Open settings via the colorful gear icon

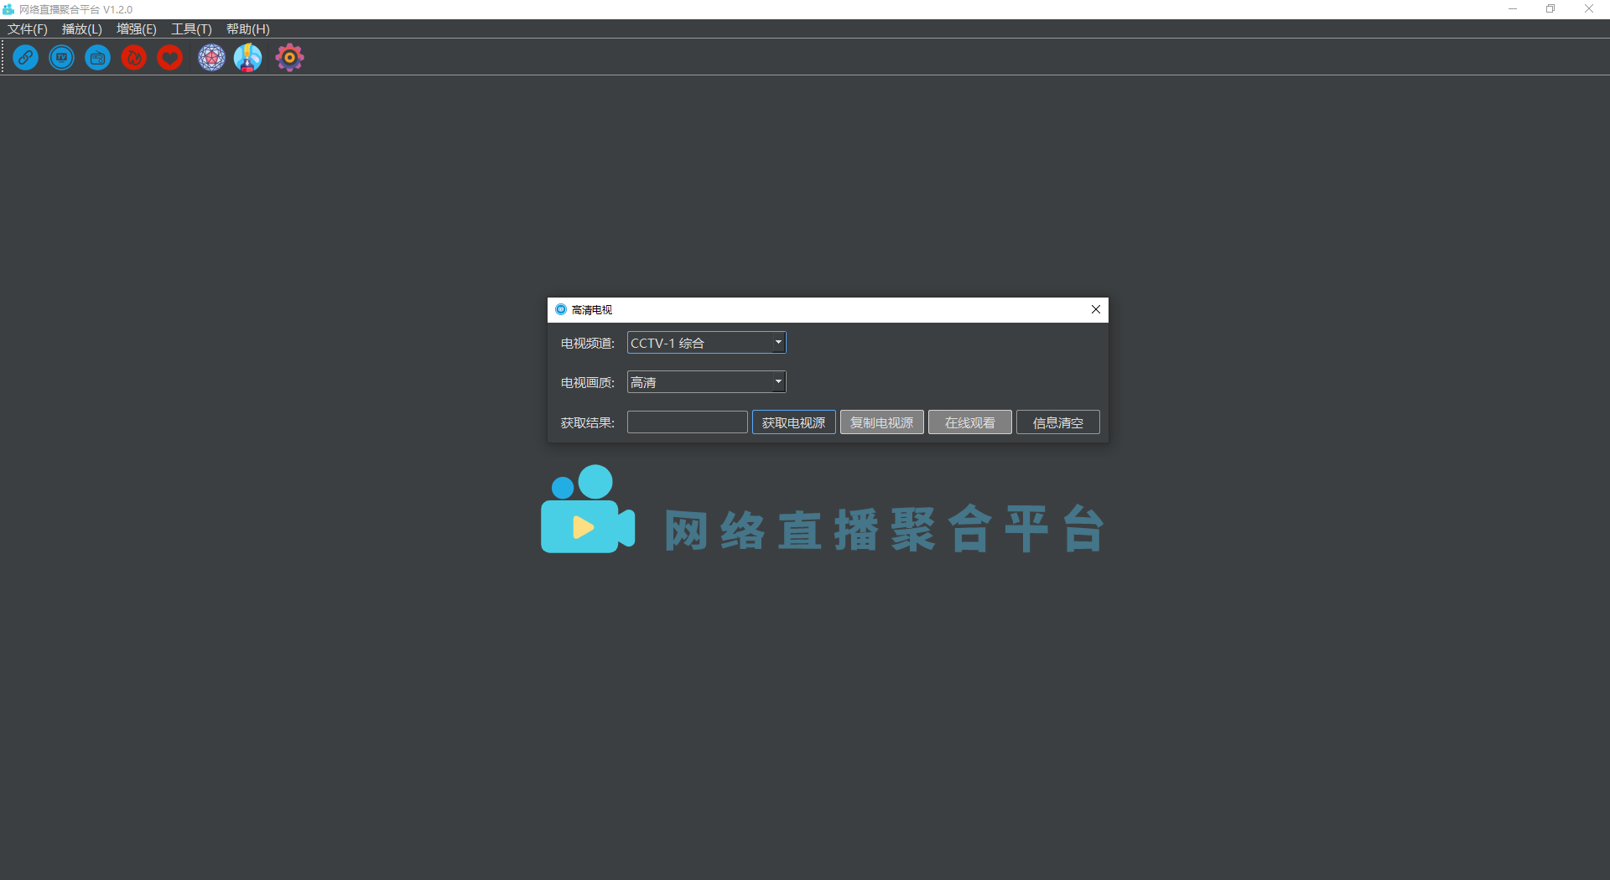[289, 58]
